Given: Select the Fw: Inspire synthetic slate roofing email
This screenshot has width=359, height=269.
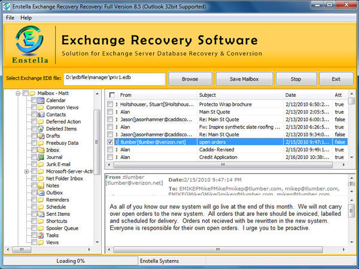Looking at the screenshot, I should [227, 127].
